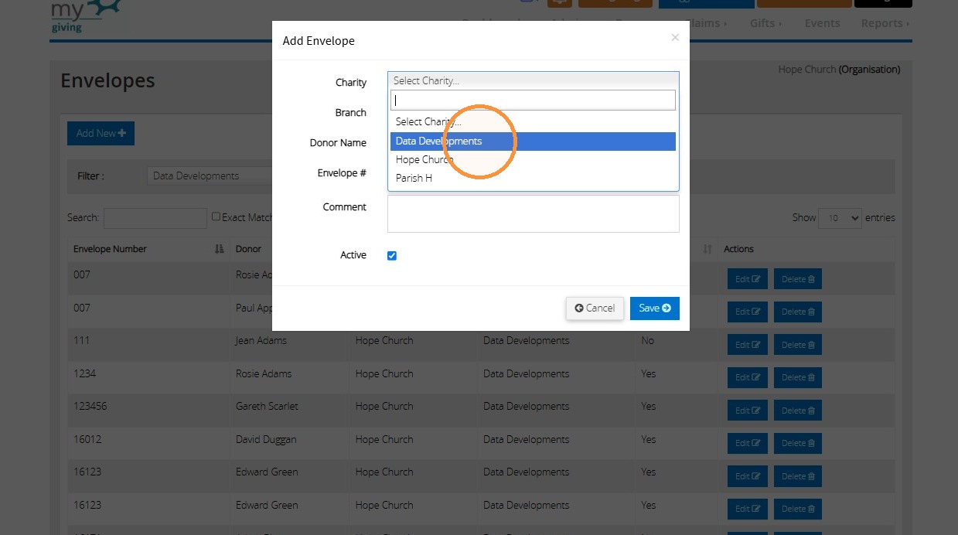Open the Gifts menu
The height and width of the screenshot is (535, 958).
(x=765, y=23)
